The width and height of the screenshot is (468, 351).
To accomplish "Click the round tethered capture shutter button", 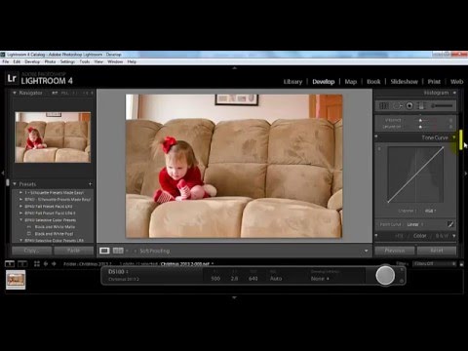I will [385, 276].
